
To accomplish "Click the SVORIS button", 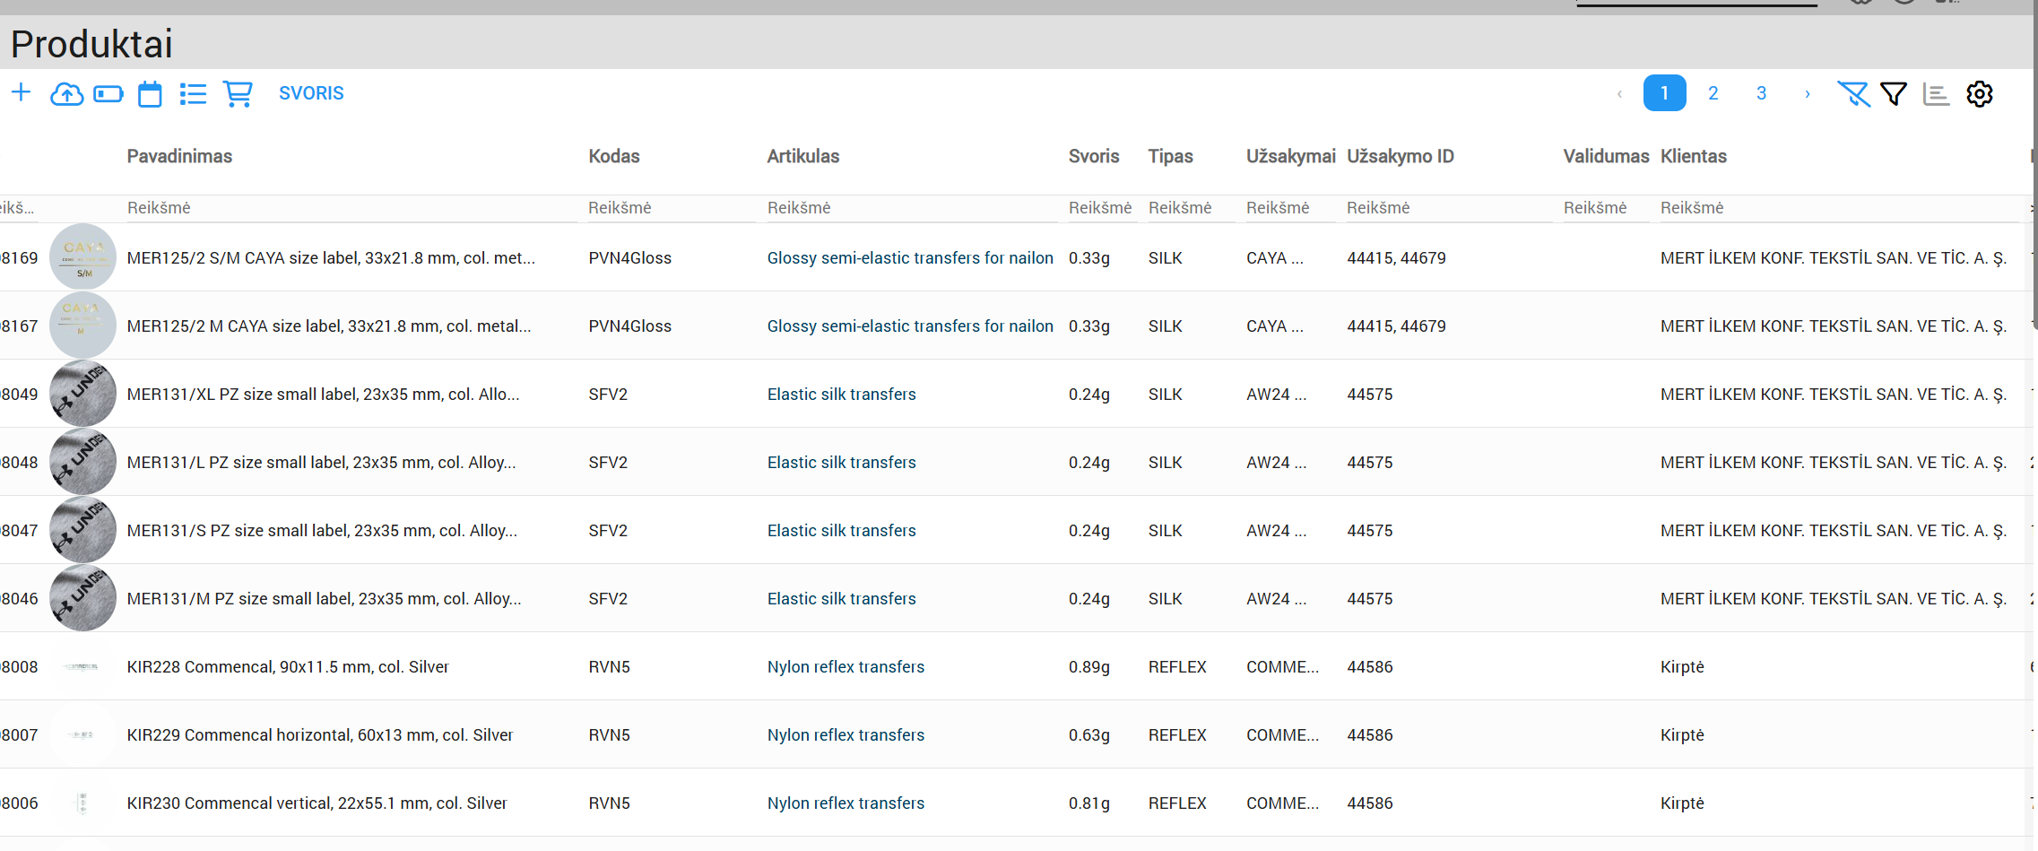I will click(311, 93).
